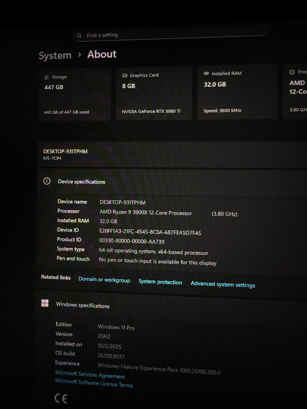Select the Installed RAM 32.0 GB value
Image resolution: width=307 pixels, height=409 pixels.
108,221
